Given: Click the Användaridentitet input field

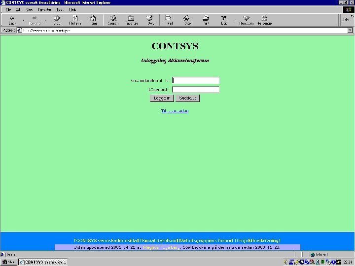Looking at the screenshot, I should click(196, 80).
